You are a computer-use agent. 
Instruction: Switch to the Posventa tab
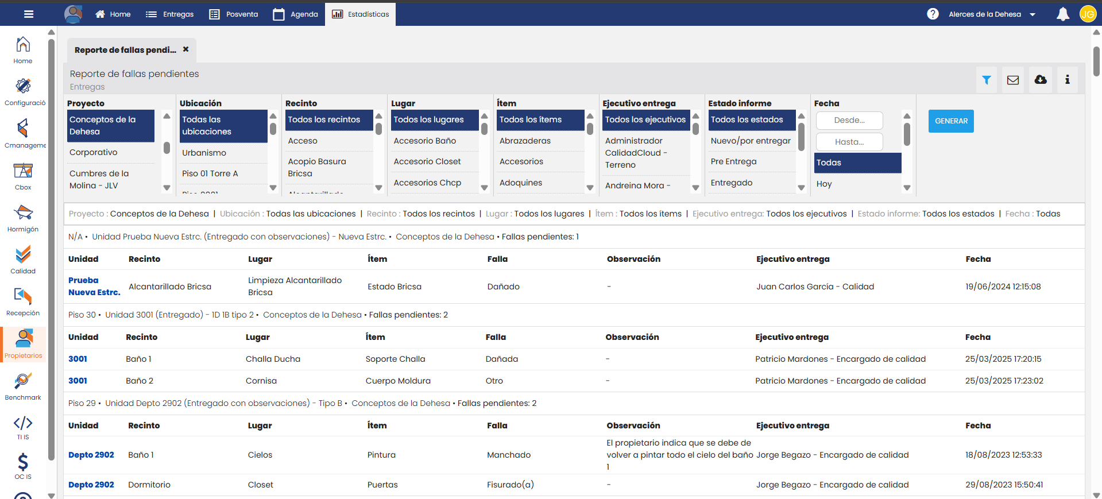pyautogui.click(x=233, y=14)
